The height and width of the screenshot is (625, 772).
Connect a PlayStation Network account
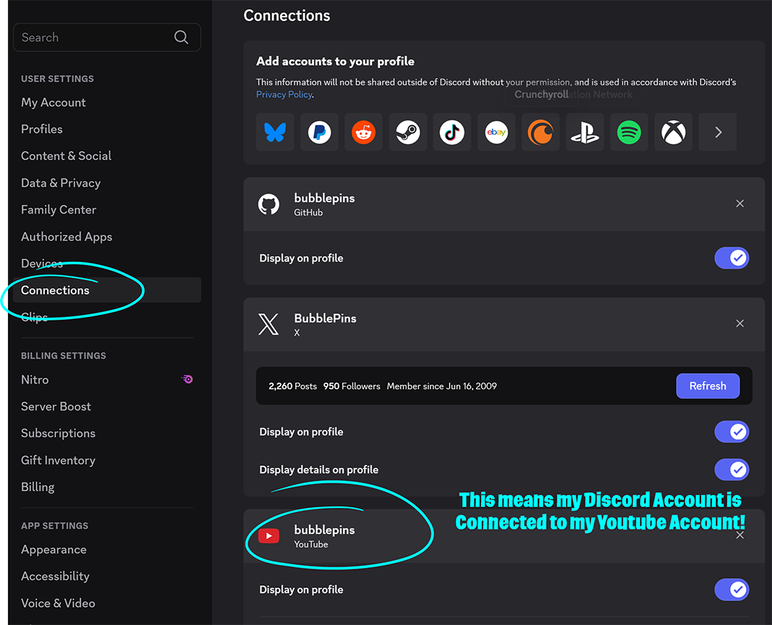[585, 132]
